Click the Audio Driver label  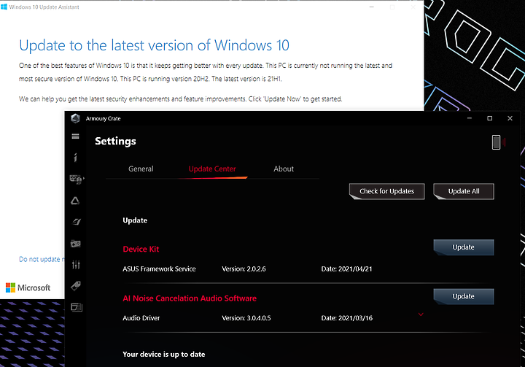141,318
